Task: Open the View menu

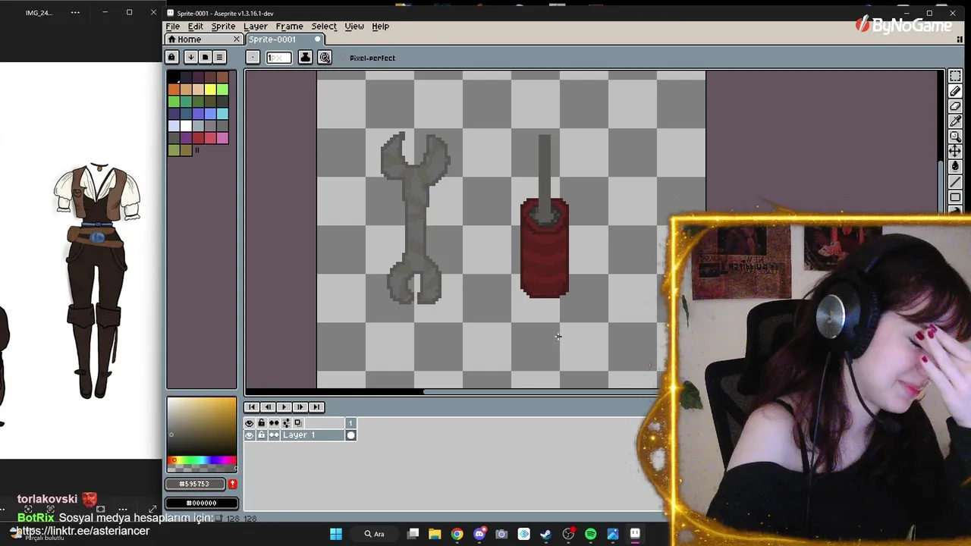Action: click(x=354, y=27)
